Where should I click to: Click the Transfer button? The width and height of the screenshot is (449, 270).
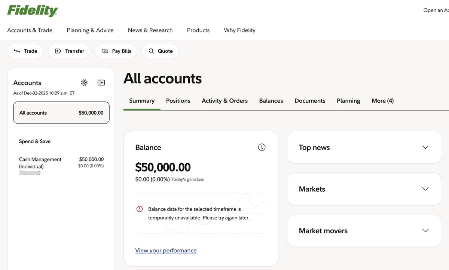pyautogui.click(x=69, y=51)
